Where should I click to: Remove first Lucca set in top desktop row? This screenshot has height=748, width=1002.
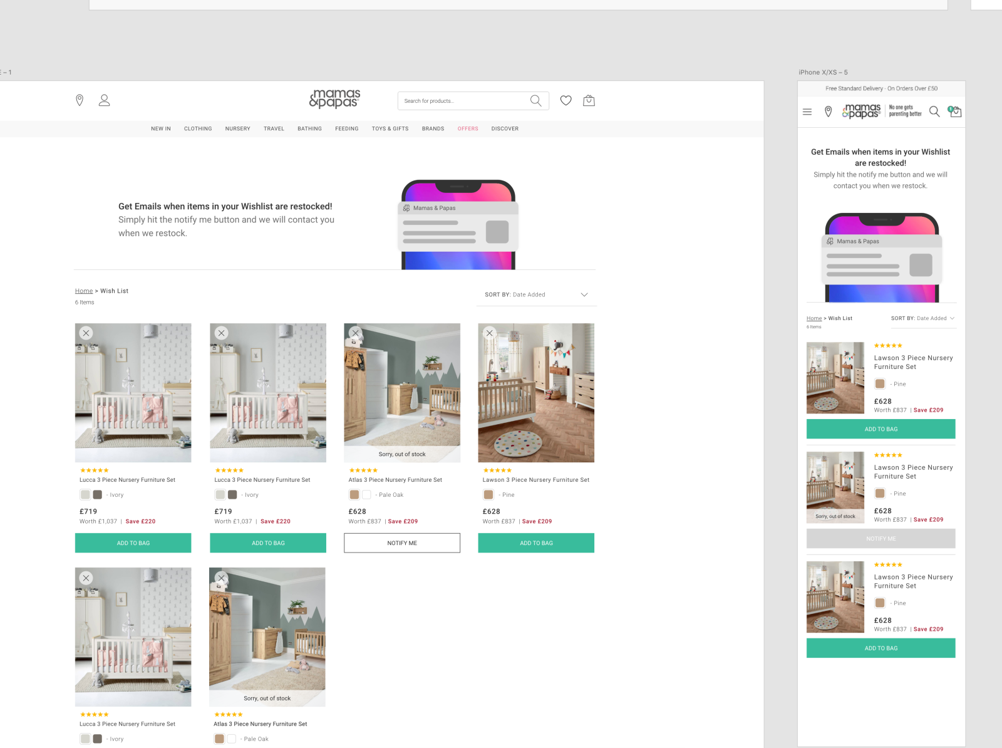(x=86, y=333)
